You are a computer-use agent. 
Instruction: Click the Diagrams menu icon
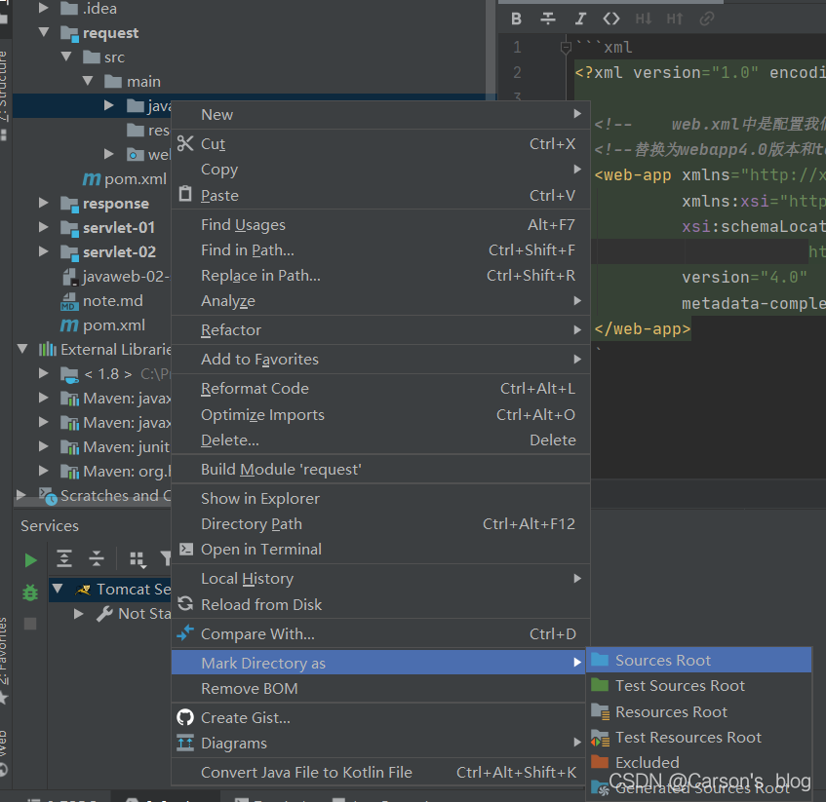tap(185, 743)
